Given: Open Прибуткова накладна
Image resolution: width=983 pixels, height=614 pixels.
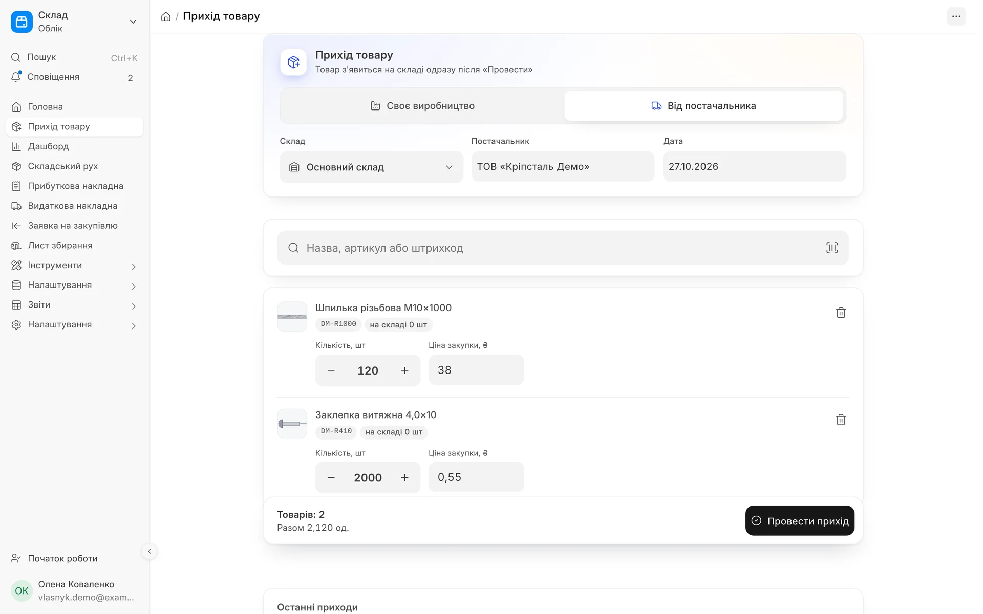Looking at the screenshot, I should 75,186.
